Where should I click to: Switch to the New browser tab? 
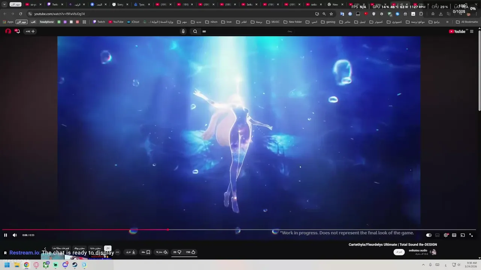coord(335,4)
